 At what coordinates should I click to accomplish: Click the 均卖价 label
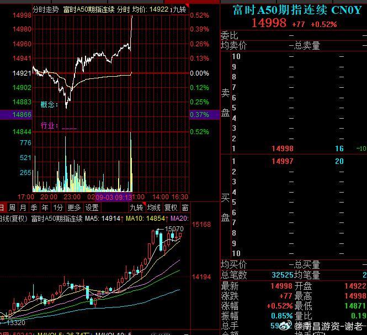click(x=233, y=45)
